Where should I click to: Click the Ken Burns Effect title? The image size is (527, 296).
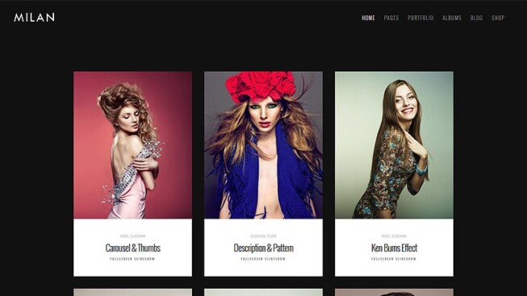point(394,248)
